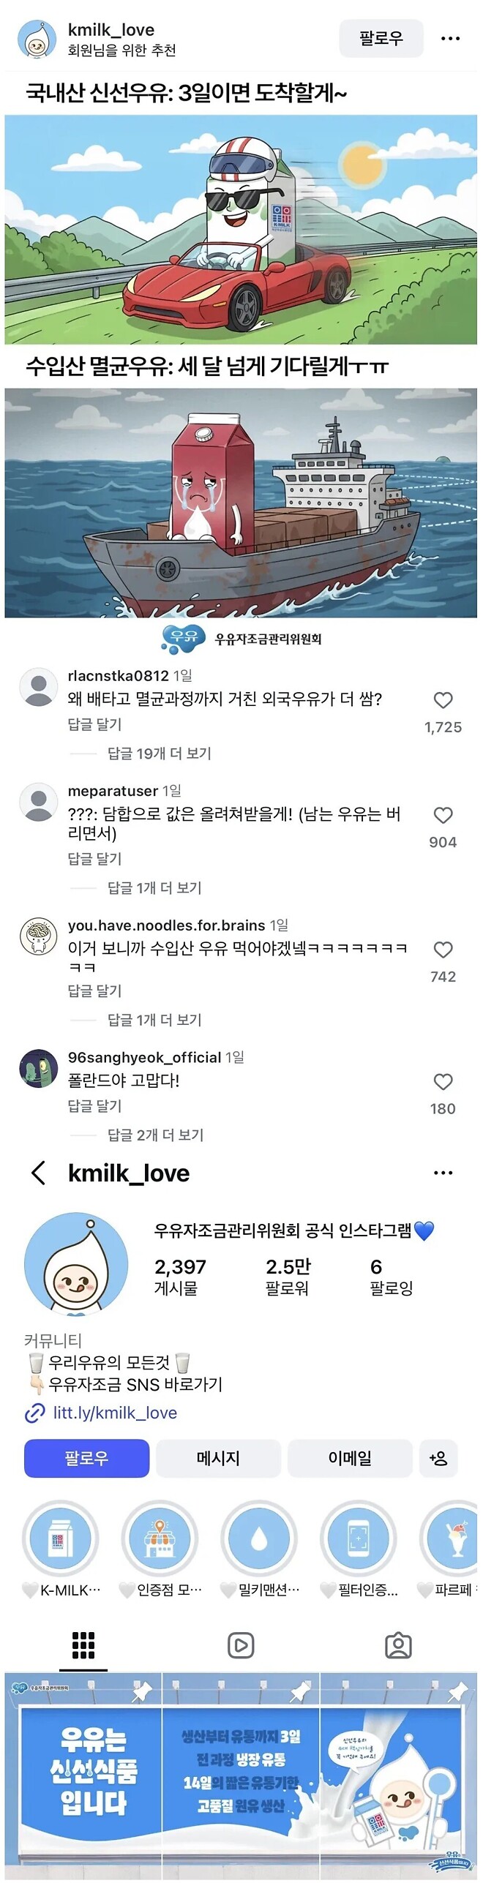Open the K-MILK story highlight
This screenshot has width=483, height=1883.
[61, 1539]
